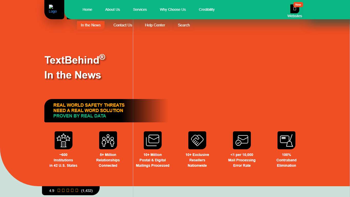Select the contraband elimination broom icon
Image resolution: width=350 pixels, height=197 pixels.
[x=286, y=140]
